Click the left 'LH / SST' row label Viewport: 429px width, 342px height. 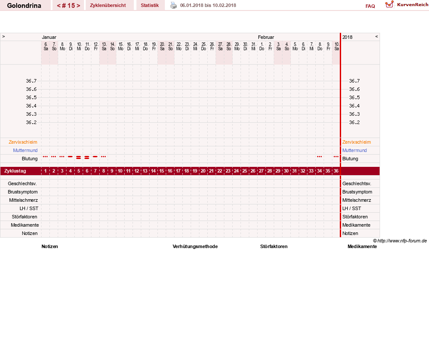pos(29,208)
